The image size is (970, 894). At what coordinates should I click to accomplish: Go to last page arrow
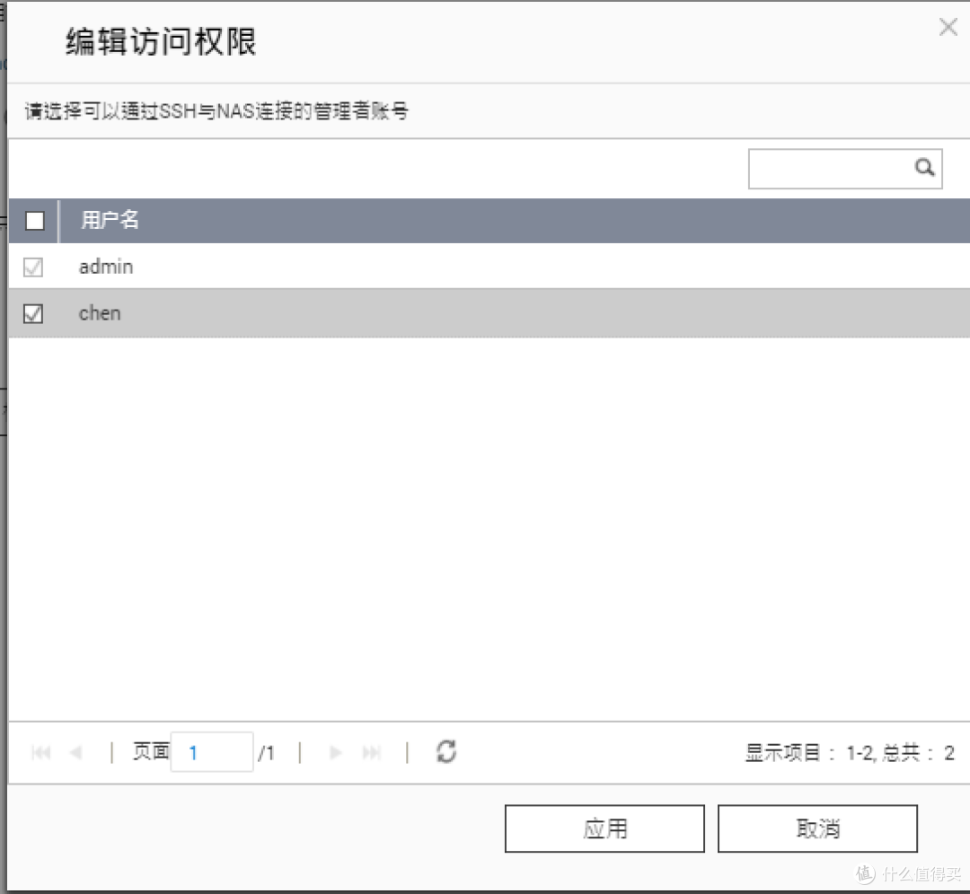[x=371, y=752]
